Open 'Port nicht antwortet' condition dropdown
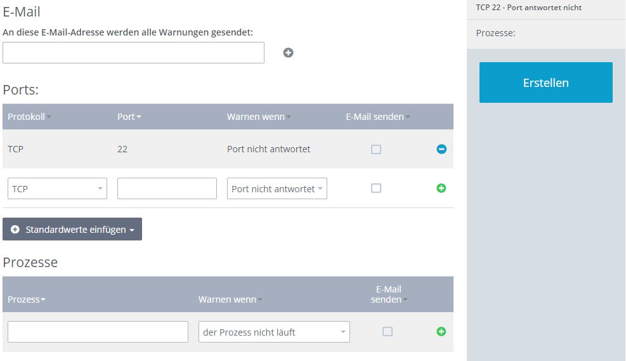The width and height of the screenshot is (626, 361). 277,188
